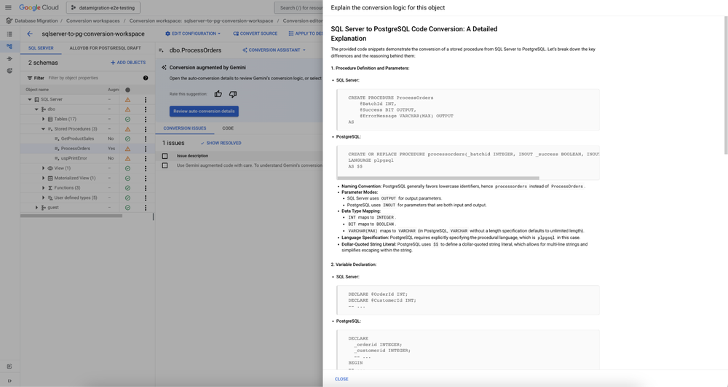728x387 pixels.
Task: Expand the View (1) node
Action: [44, 168]
